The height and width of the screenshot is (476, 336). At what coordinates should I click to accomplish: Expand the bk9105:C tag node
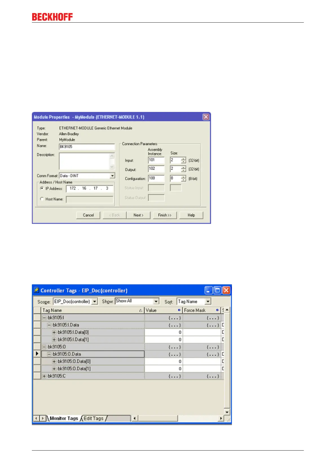tap(44, 376)
